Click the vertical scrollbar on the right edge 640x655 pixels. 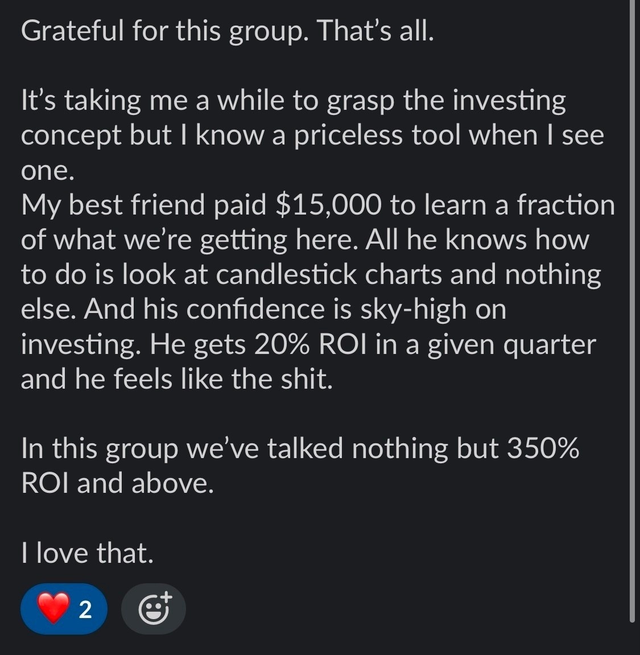point(632,307)
